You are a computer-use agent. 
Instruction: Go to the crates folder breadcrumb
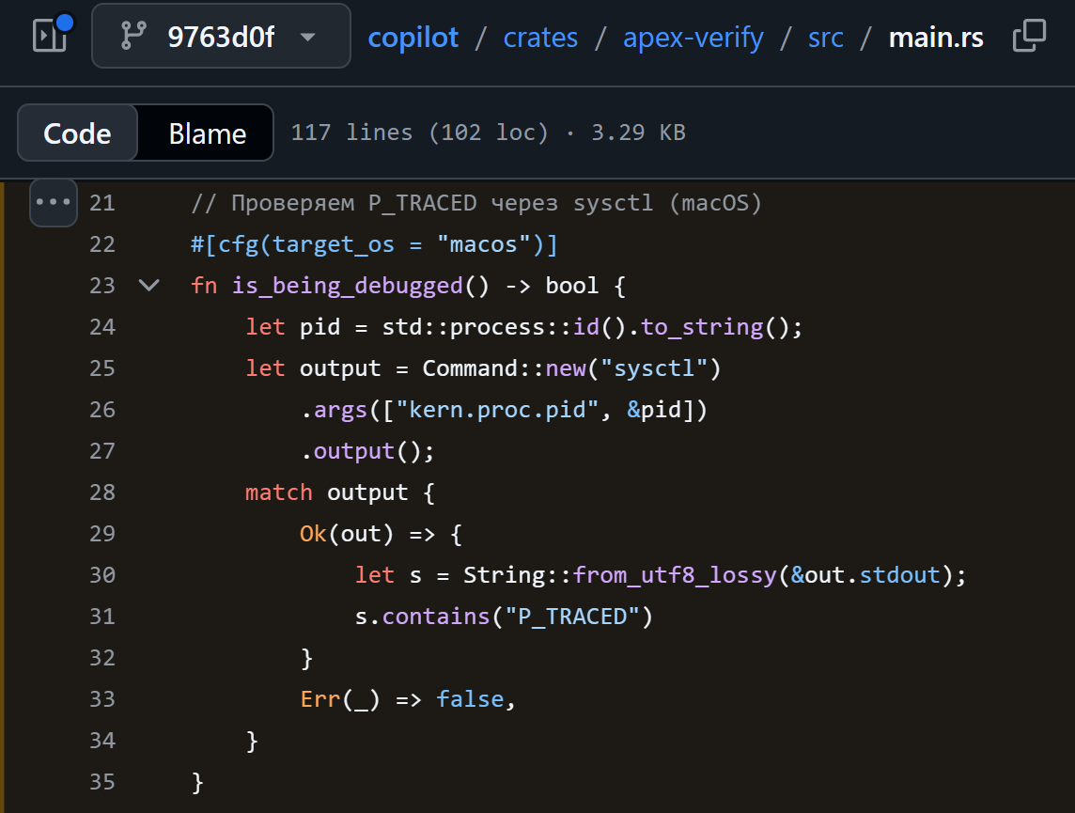540,37
